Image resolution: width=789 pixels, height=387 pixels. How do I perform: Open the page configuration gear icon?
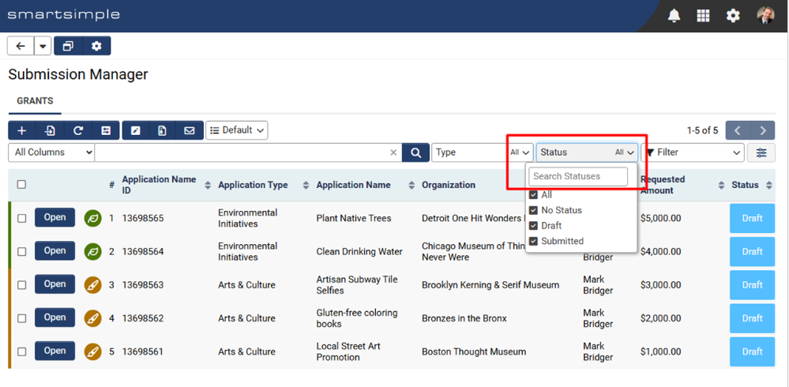(x=96, y=46)
